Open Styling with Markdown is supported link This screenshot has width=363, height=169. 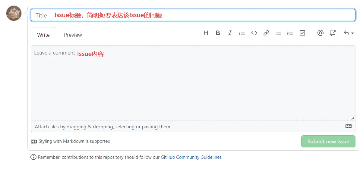[71, 141]
